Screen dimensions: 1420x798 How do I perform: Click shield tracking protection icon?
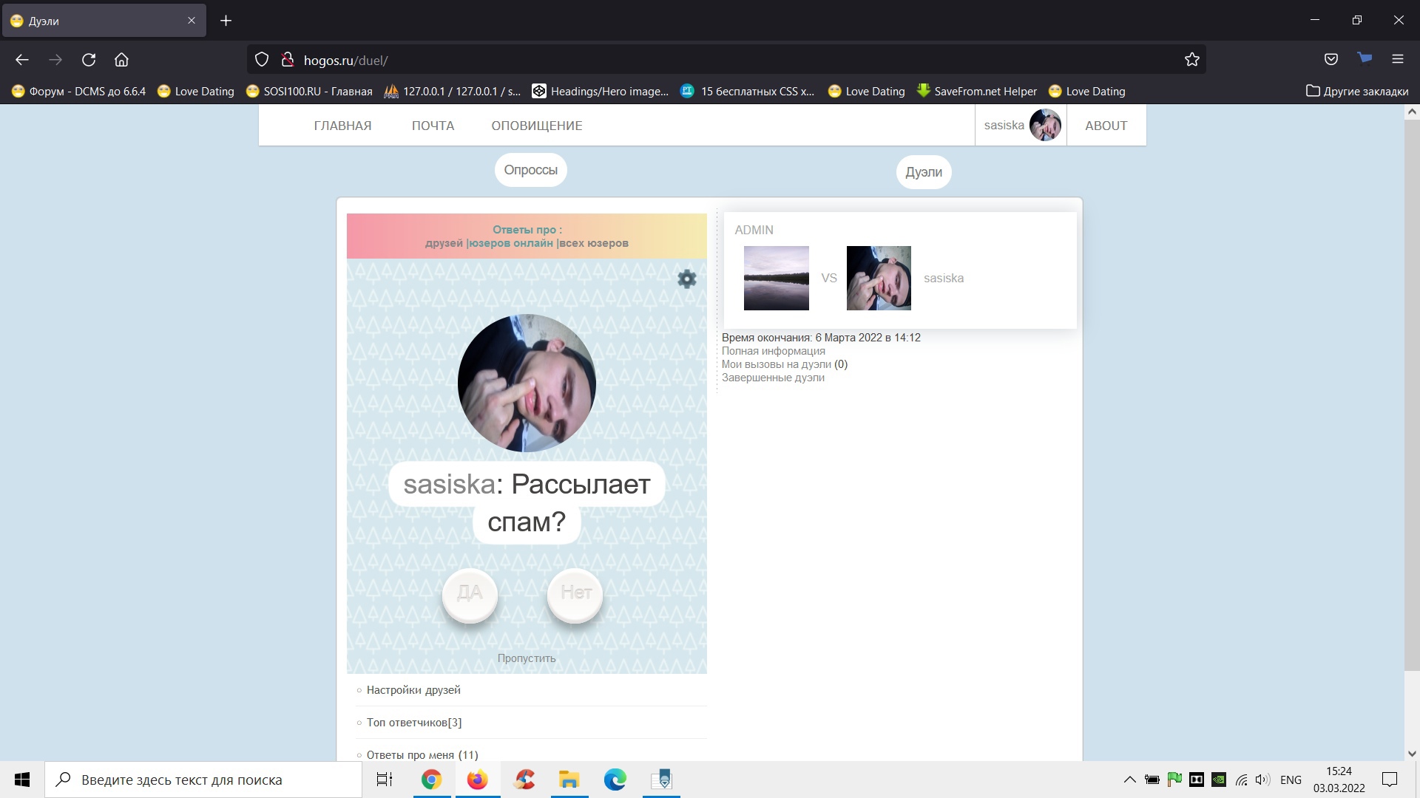click(262, 60)
